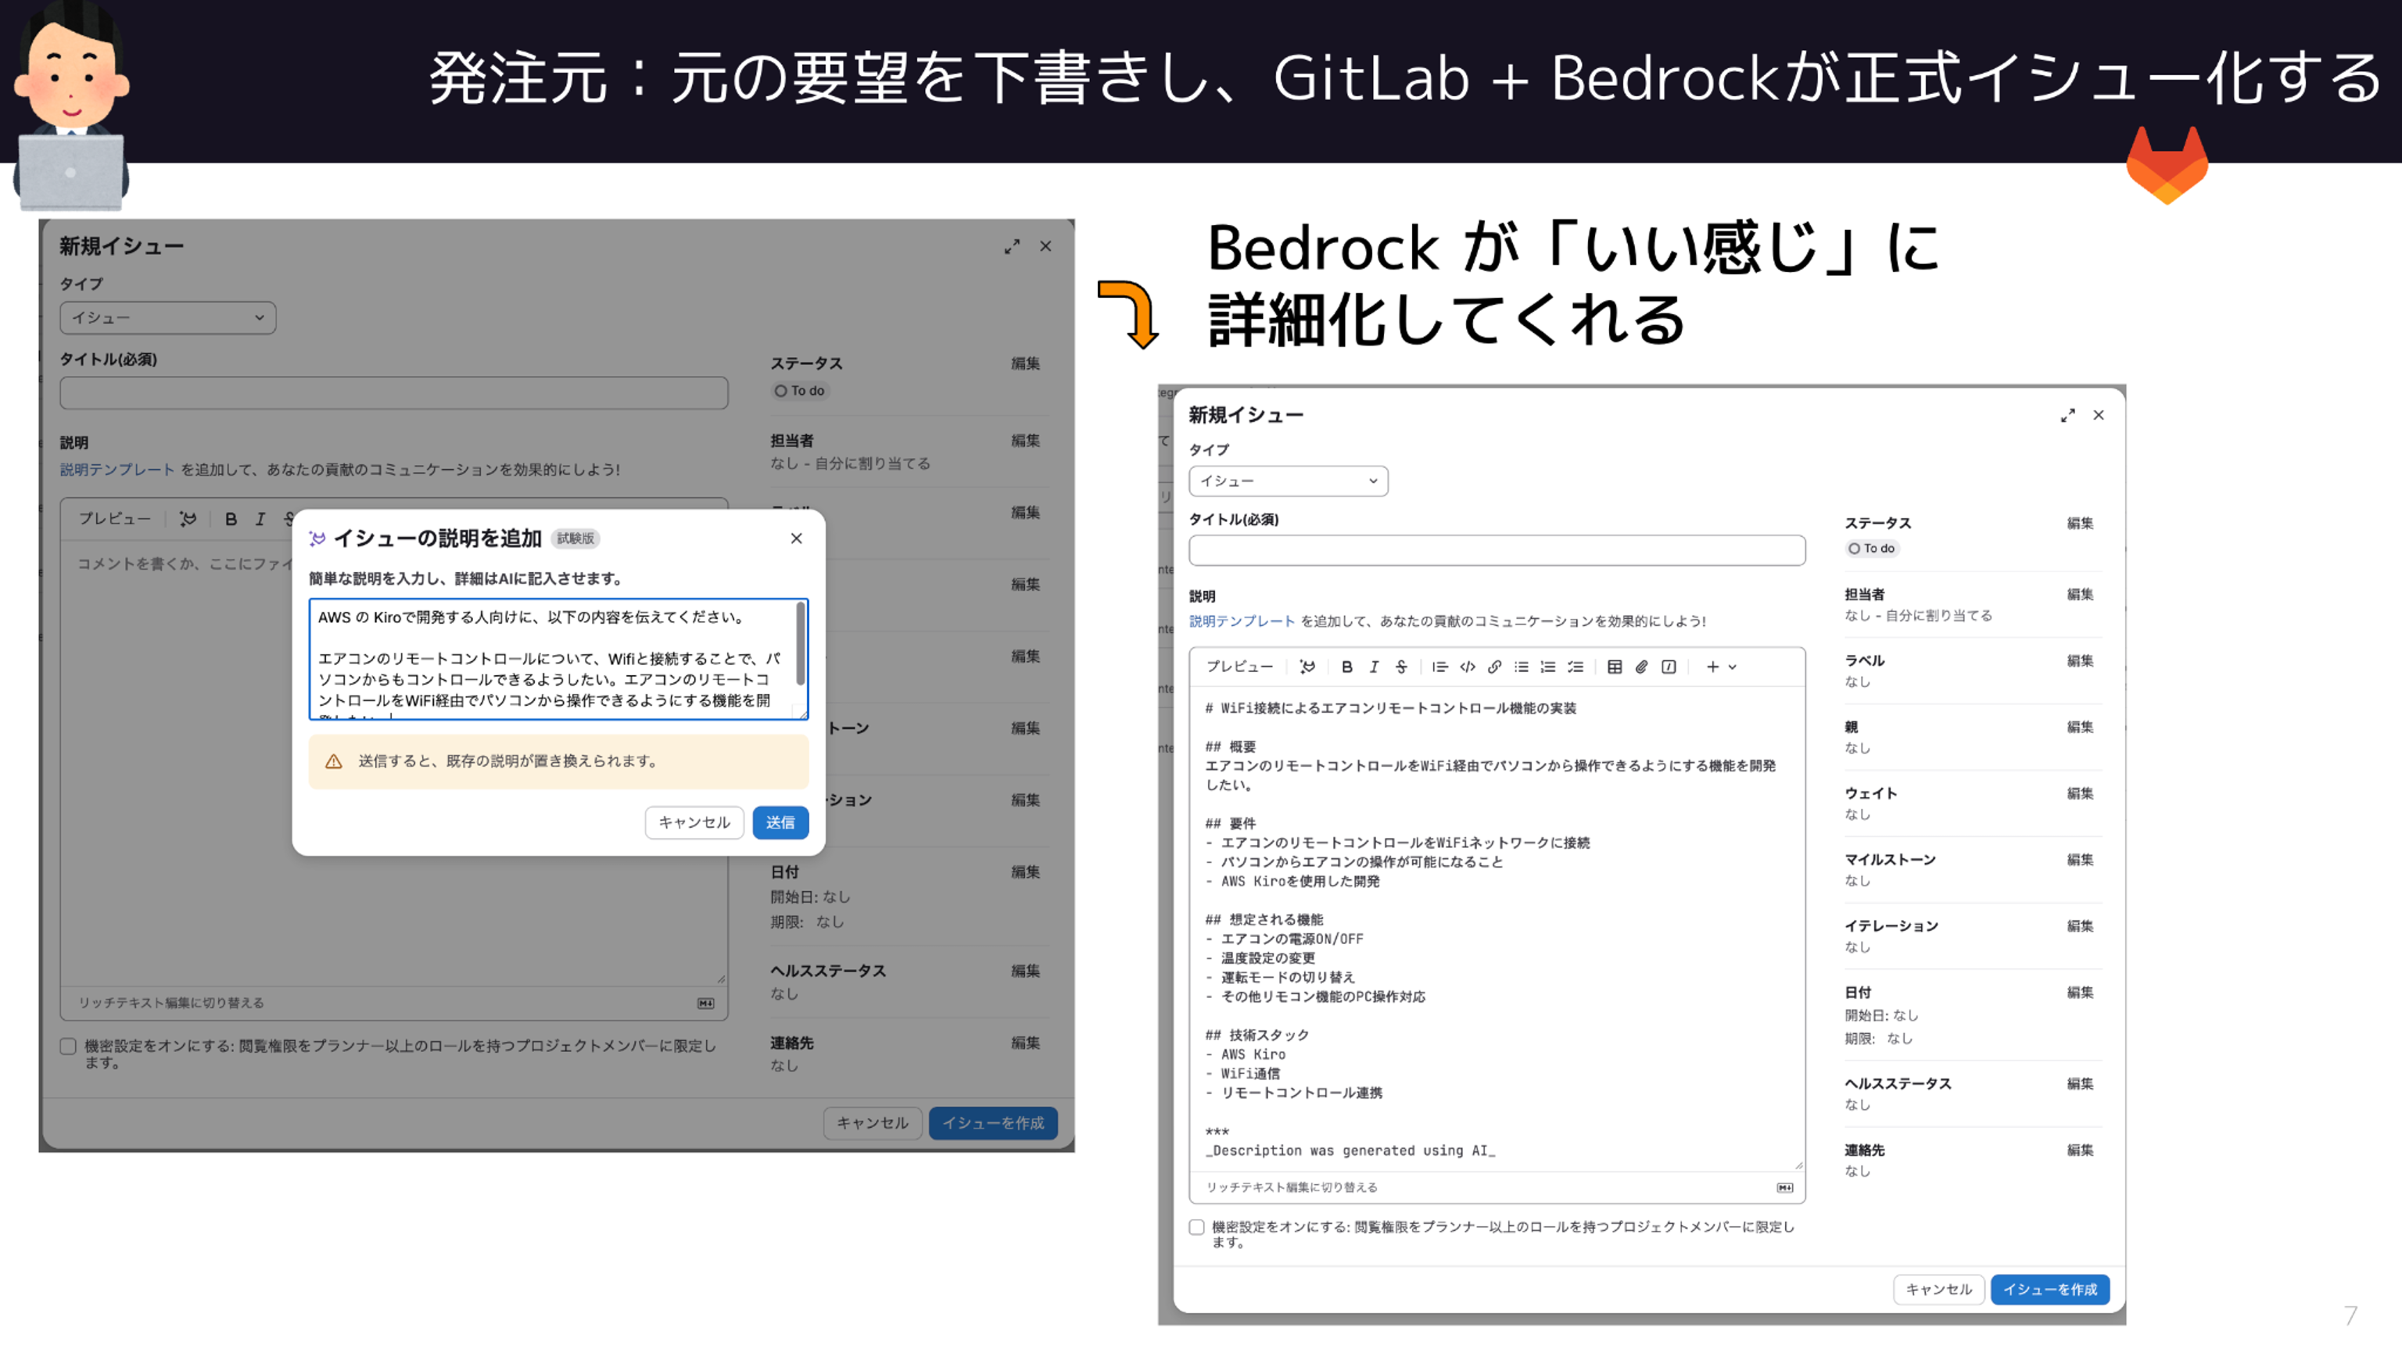Click title input field in right dialog
The width and height of the screenshot is (2402, 1349).
[x=1496, y=550]
